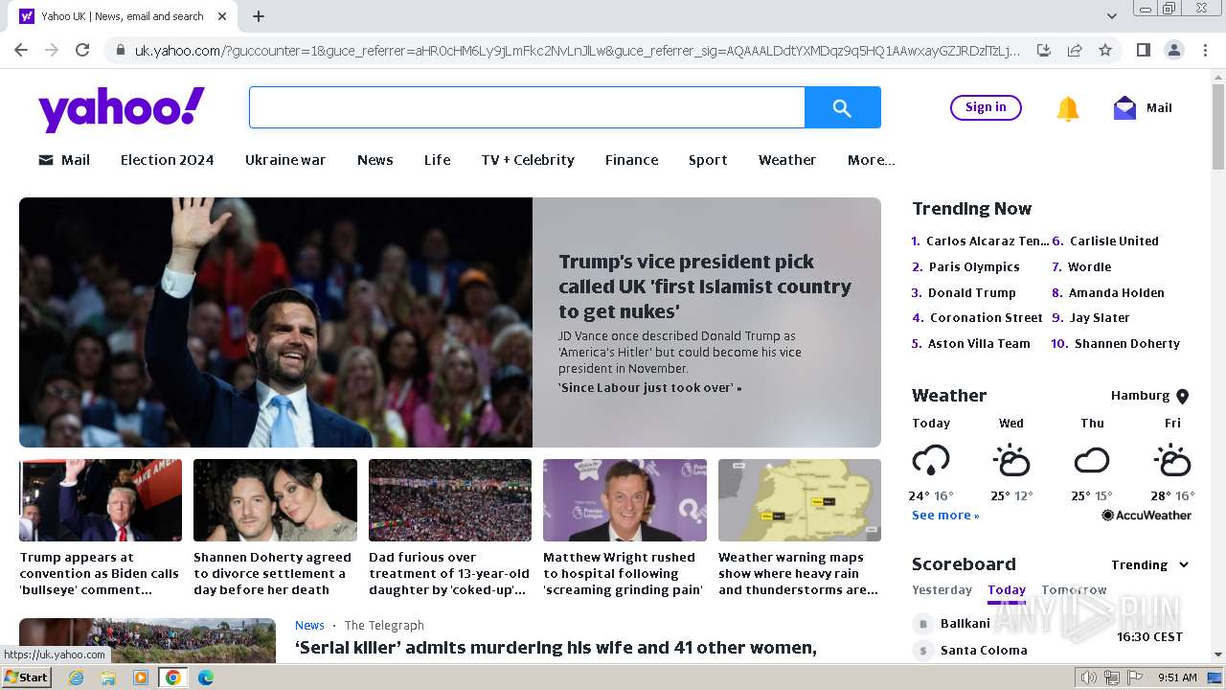
Task: Go back with browser back arrow
Action: [21, 50]
